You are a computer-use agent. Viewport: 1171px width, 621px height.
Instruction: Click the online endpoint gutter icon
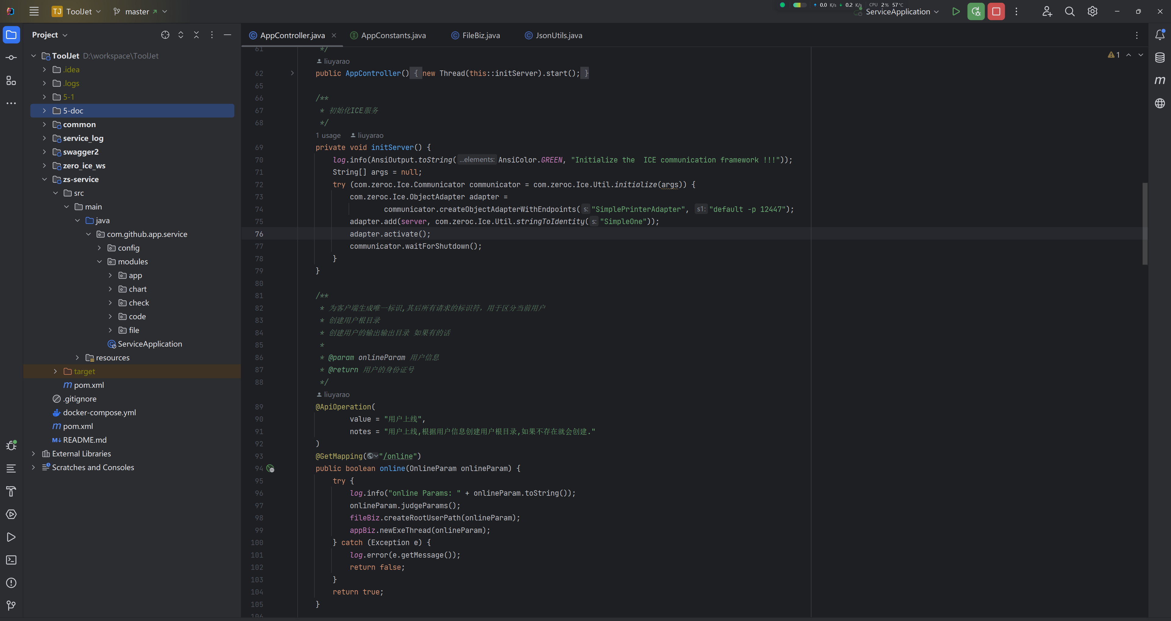tap(270, 468)
